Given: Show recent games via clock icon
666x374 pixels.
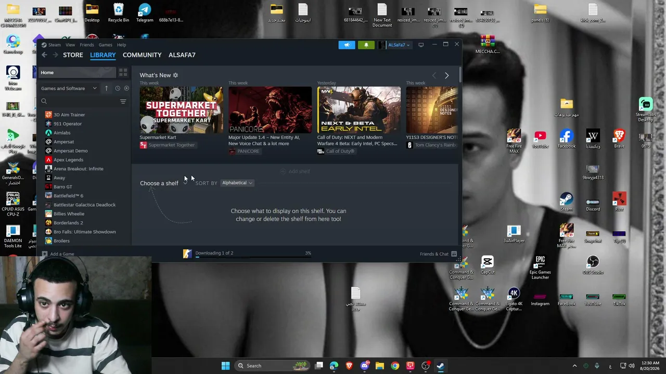Looking at the screenshot, I should coord(118,88).
